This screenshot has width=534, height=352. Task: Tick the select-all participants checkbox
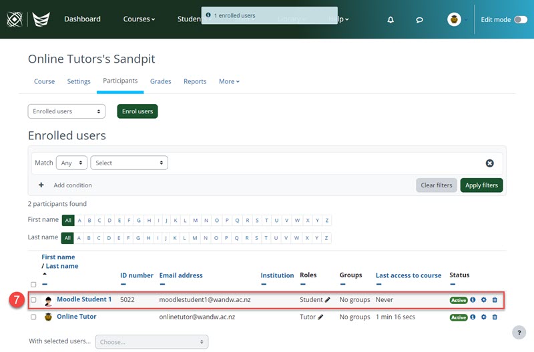click(33, 284)
